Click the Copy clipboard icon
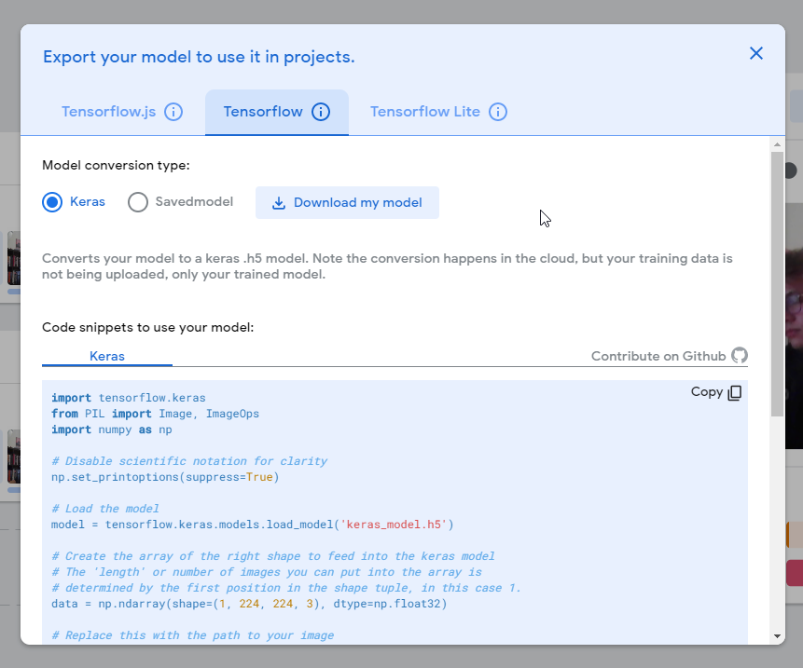Image resolution: width=803 pixels, height=668 pixels. 735,392
